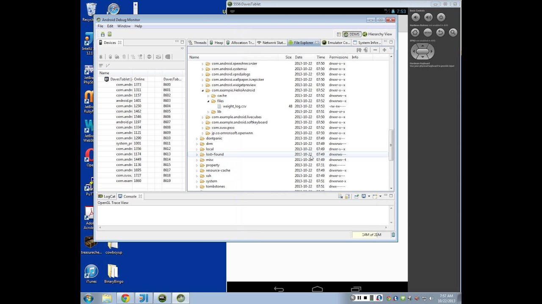Open the Display Selected Console dropdown arrow
542x304 pixels.
369,196
